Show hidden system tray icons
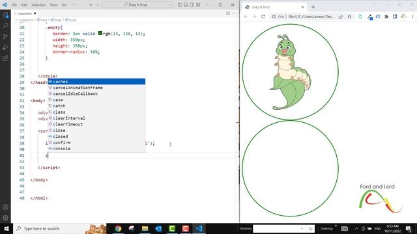417x234 pixels. click(x=356, y=228)
